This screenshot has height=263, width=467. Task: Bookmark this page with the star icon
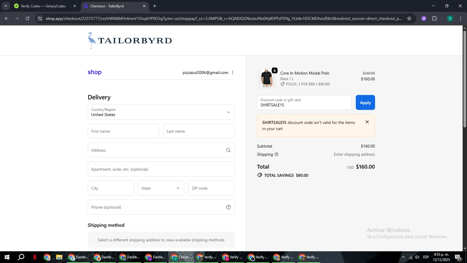(x=409, y=18)
